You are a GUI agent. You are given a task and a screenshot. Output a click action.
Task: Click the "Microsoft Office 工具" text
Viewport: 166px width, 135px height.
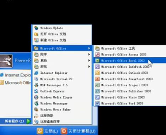click(x=118, y=49)
